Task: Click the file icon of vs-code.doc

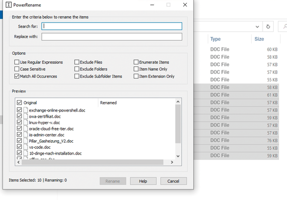Action: [26, 147]
